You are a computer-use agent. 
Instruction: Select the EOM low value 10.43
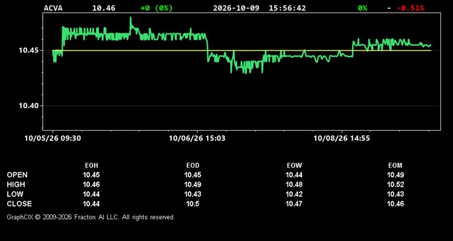point(395,194)
